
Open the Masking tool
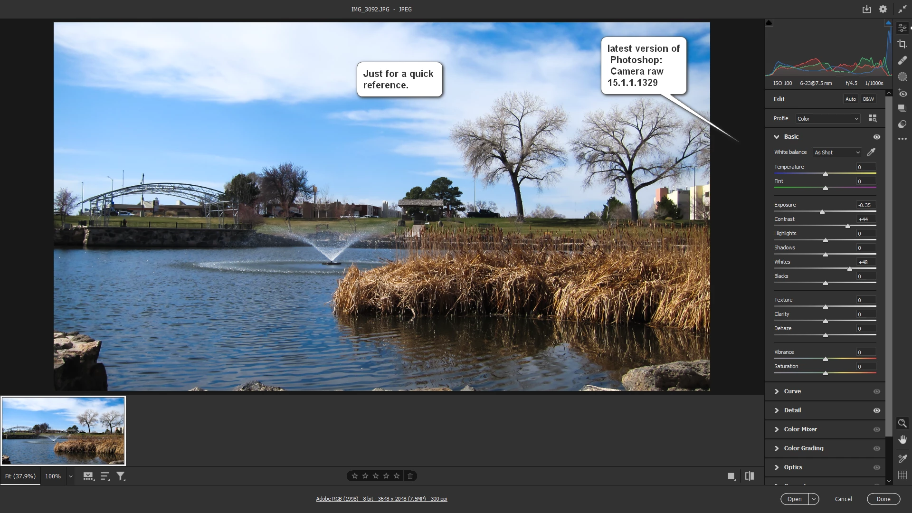click(902, 76)
